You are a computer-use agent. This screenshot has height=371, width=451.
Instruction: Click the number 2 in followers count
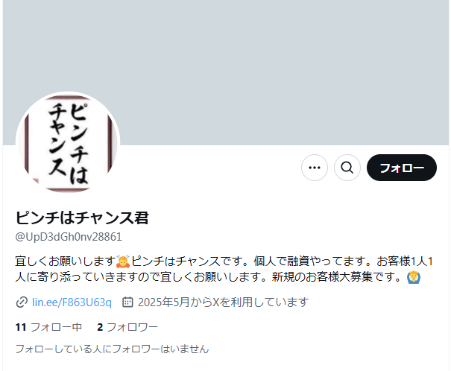pos(100,327)
